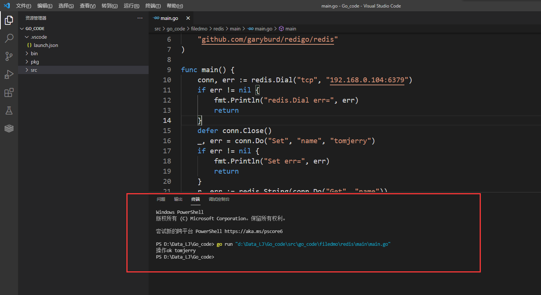Viewport: 541px width, 295px height.
Task: Switch to the 输出 panel tab
Action: [178, 199]
